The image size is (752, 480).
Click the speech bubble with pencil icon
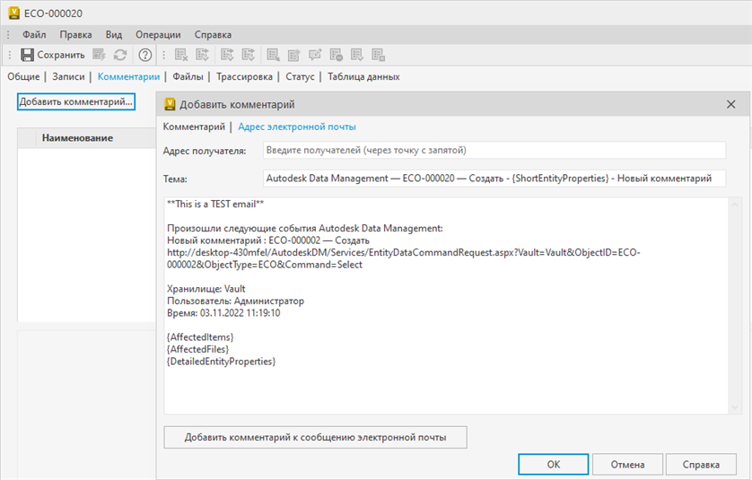click(315, 55)
